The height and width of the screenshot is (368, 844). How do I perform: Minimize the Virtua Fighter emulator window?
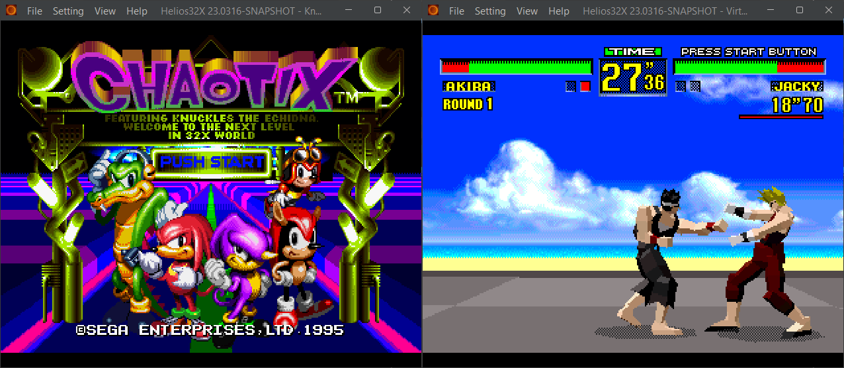(769, 11)
